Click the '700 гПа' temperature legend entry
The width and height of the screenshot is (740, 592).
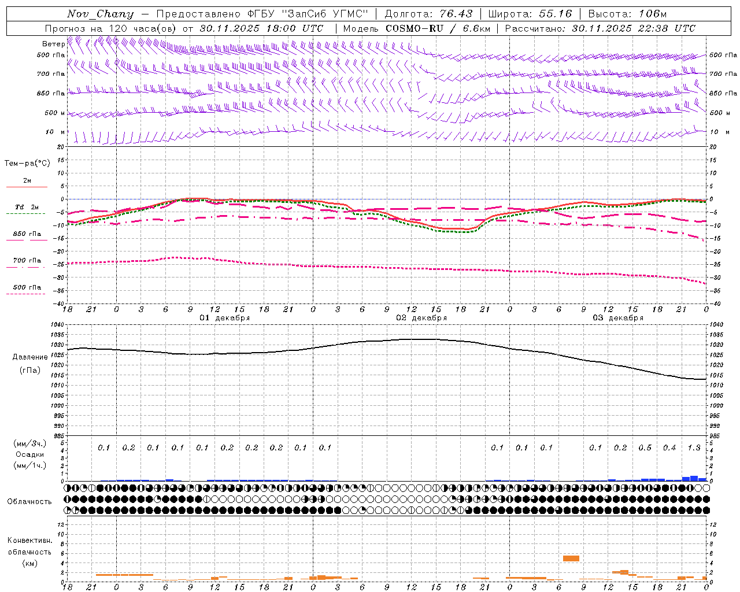[x=27, y=260]
